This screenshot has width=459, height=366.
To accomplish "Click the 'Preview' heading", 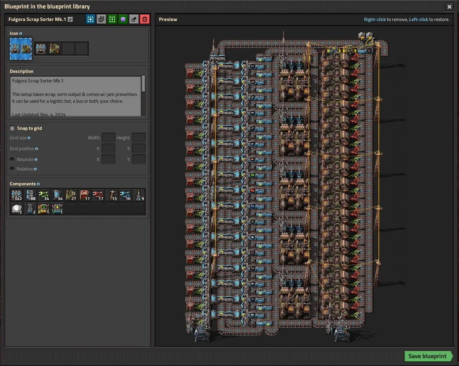I will [x=168, y=19].
